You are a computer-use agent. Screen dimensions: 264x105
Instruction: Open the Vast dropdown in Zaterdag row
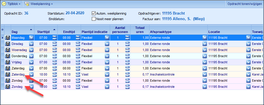(107, 74)
